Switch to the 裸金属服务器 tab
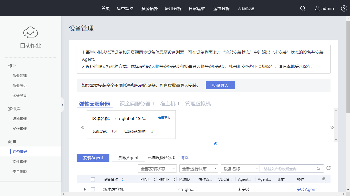Viewport: 350px width, 196px height. click(135, 104)
